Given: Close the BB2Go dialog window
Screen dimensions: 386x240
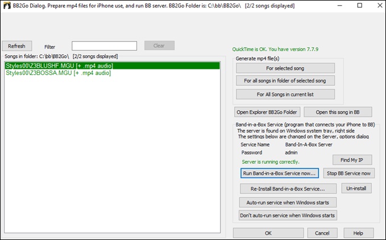Looking at the screenshot, I should 380,6.
